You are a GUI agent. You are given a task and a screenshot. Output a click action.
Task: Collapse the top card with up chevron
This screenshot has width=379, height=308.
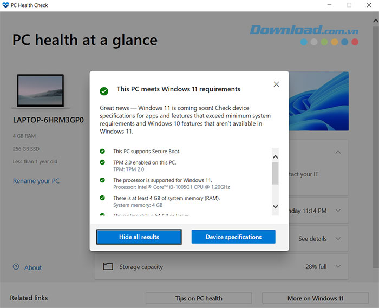pyautogui.click(x=338, y=152)
